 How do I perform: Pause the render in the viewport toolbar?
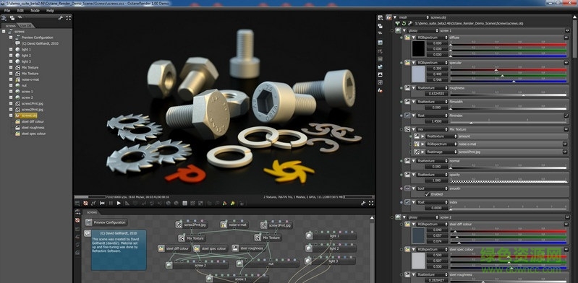[x=111, y=203]
